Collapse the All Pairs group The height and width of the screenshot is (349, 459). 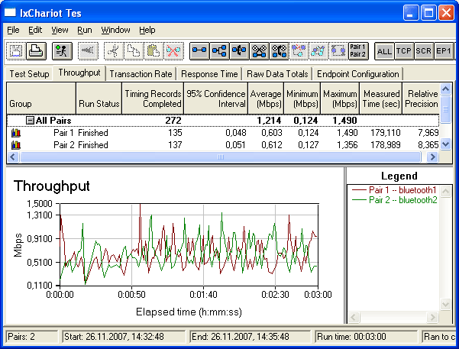pyautogui.click(x=30, y=121)
